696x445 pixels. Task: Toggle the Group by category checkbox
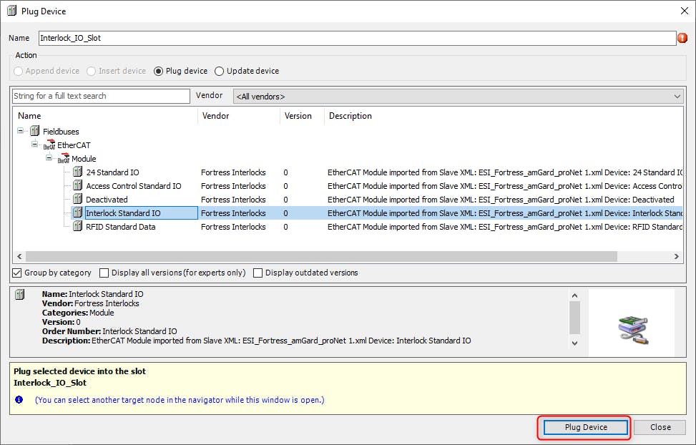17,273
